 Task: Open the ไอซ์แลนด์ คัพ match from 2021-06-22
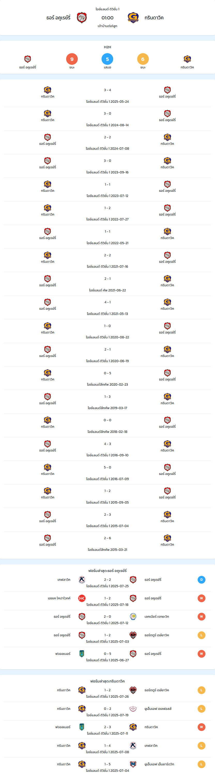coord(108,284)
